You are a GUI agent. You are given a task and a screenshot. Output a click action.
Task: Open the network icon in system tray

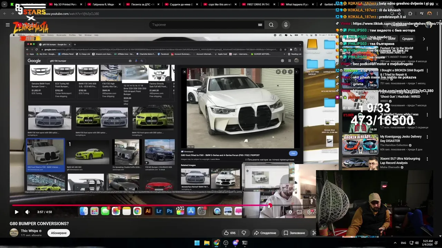[412, 243]
